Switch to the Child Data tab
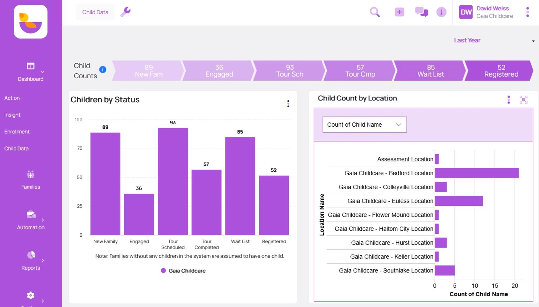The height and width of the screenshot is (307, 539). point(95,12)
